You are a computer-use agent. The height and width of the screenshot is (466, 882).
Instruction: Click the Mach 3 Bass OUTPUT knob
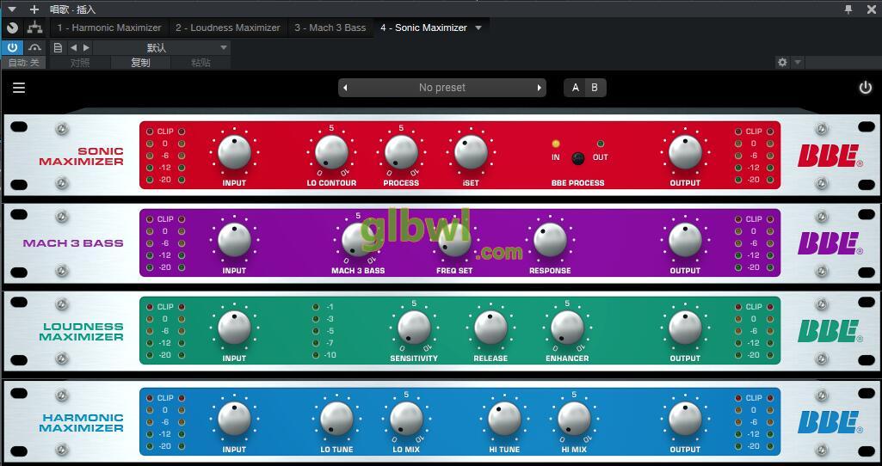(x=685, y=240)
